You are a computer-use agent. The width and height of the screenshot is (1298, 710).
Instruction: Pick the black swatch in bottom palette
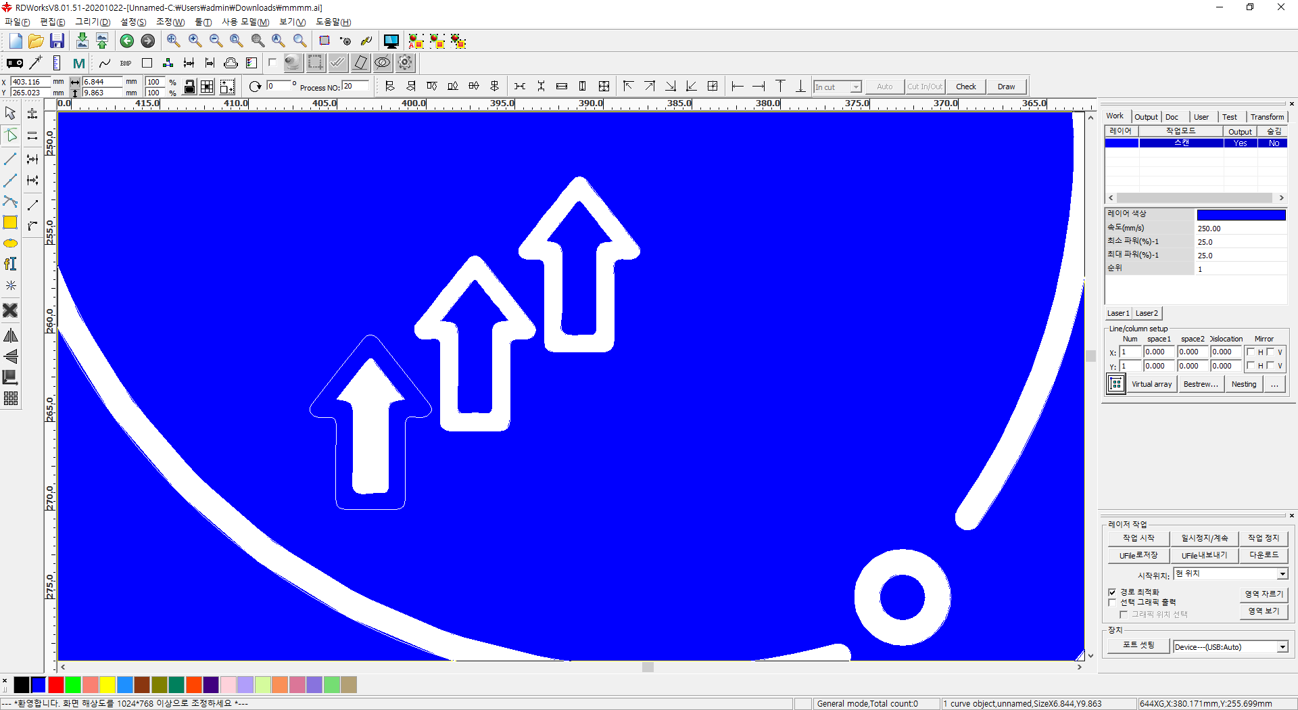point(22,685)
